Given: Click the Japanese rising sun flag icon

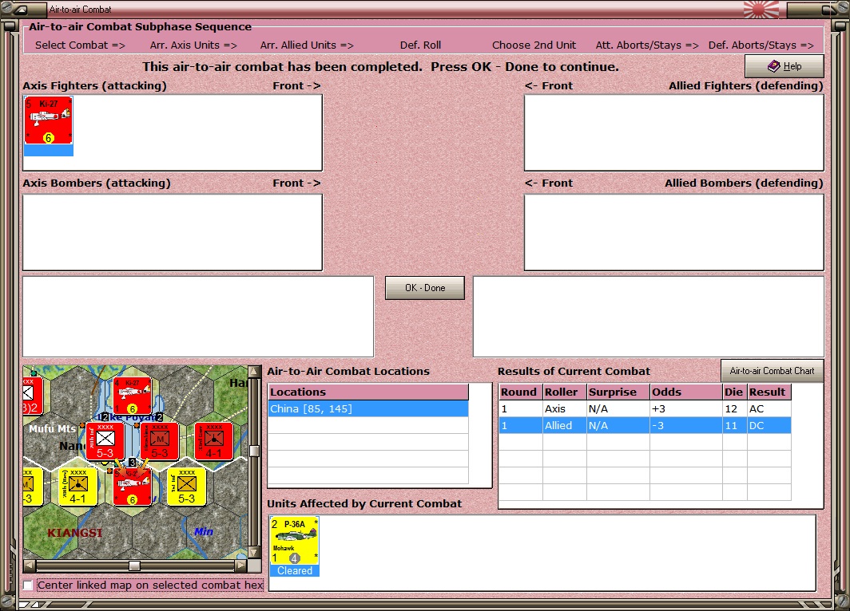Looking at the screenshot, I should point(761,10).
